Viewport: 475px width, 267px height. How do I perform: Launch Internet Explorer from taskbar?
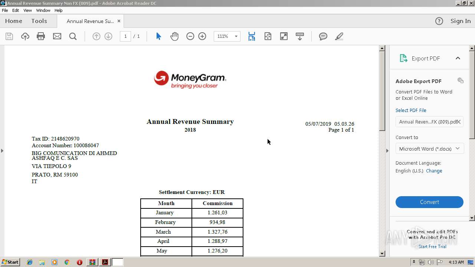(30, 262)
